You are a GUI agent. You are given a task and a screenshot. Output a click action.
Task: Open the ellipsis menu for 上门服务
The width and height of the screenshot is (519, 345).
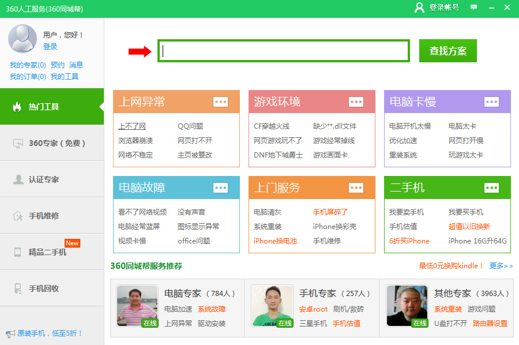pos(356,187)
